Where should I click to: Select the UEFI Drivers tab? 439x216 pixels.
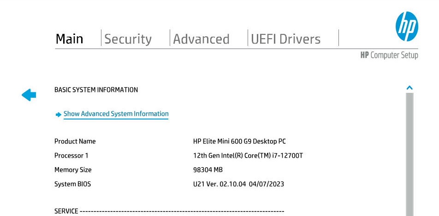pos(285,39)
